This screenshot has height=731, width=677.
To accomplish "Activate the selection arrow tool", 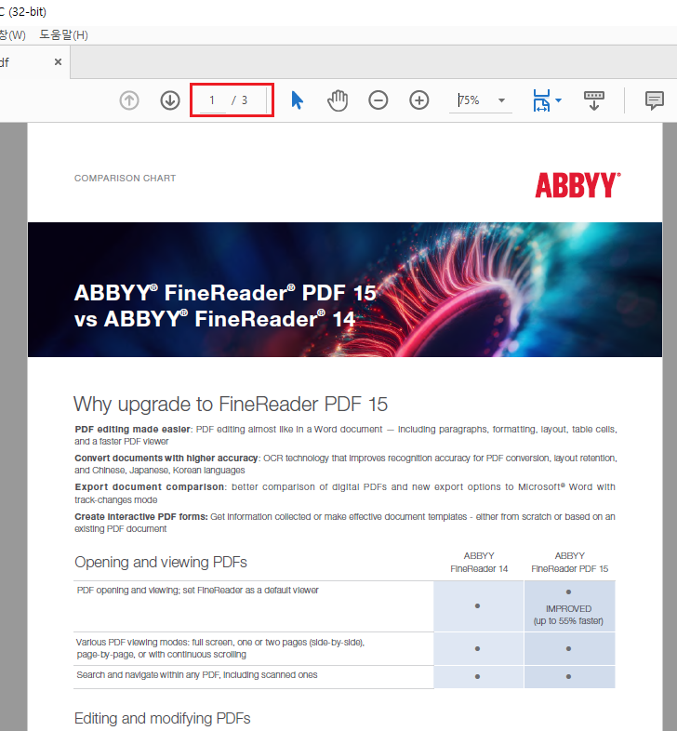I will click(297, 100).
